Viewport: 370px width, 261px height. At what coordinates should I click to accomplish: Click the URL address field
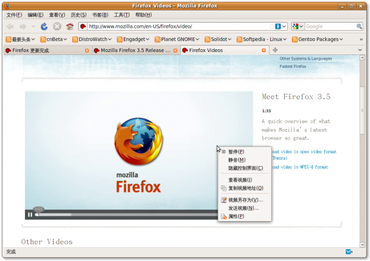(178, 27)
